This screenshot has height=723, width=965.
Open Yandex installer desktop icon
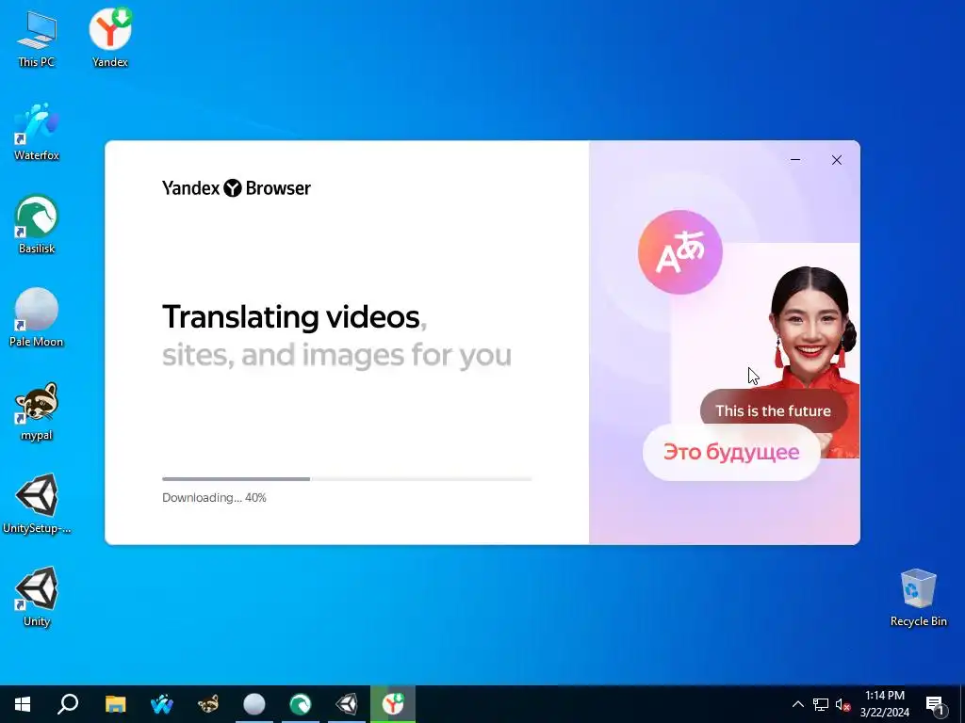pos(110,38)
